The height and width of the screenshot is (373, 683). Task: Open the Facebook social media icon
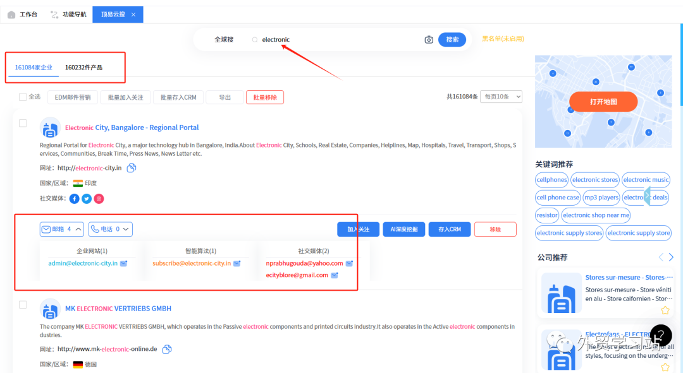point(75,199)
